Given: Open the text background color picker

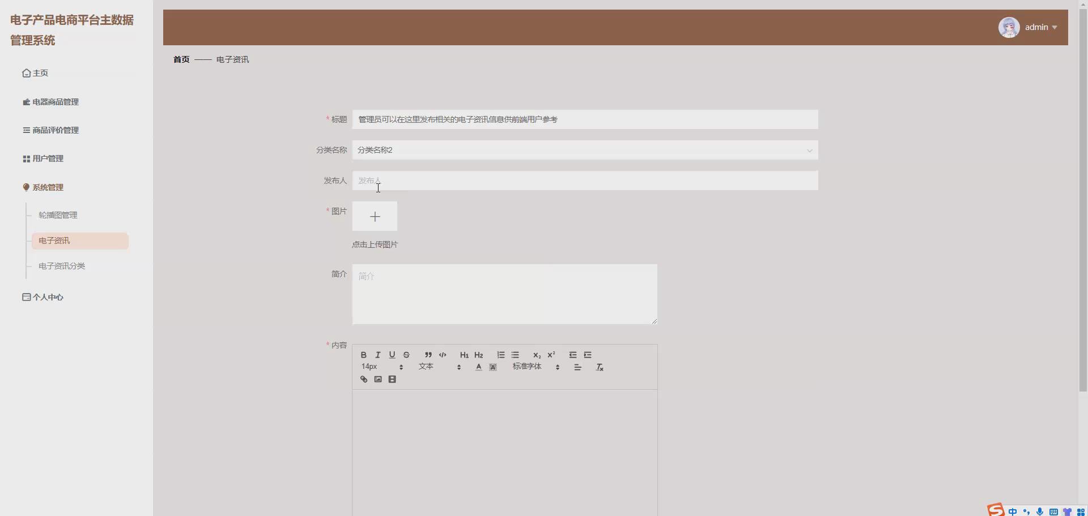Looking at the screenshot, I should point(493,367).
